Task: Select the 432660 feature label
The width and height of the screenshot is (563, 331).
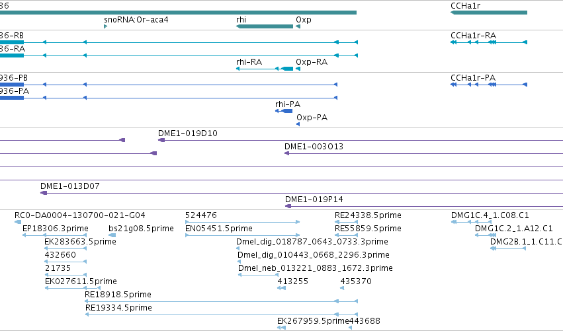Action: (x=60, y=255)
